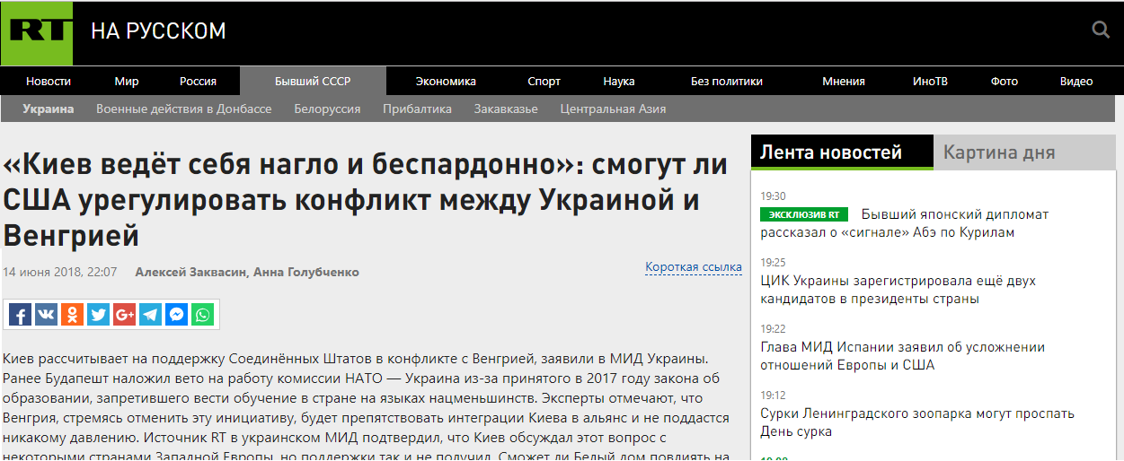This screenshot has height=461, width=1124.
Task: Click the ЭКСКЛЮЗИВ RT badge
Action: (804, 214)
